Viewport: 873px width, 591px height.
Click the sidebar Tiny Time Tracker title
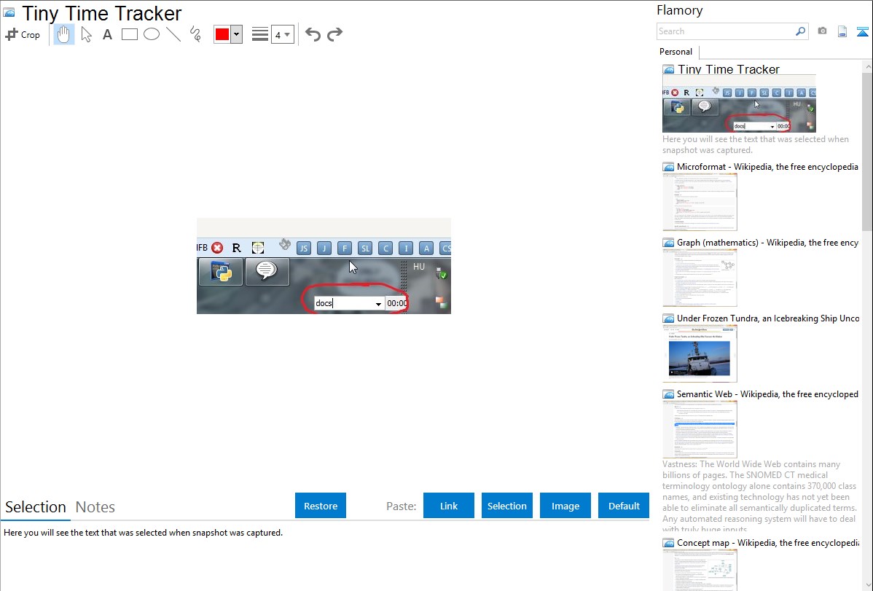click(728, 70)
